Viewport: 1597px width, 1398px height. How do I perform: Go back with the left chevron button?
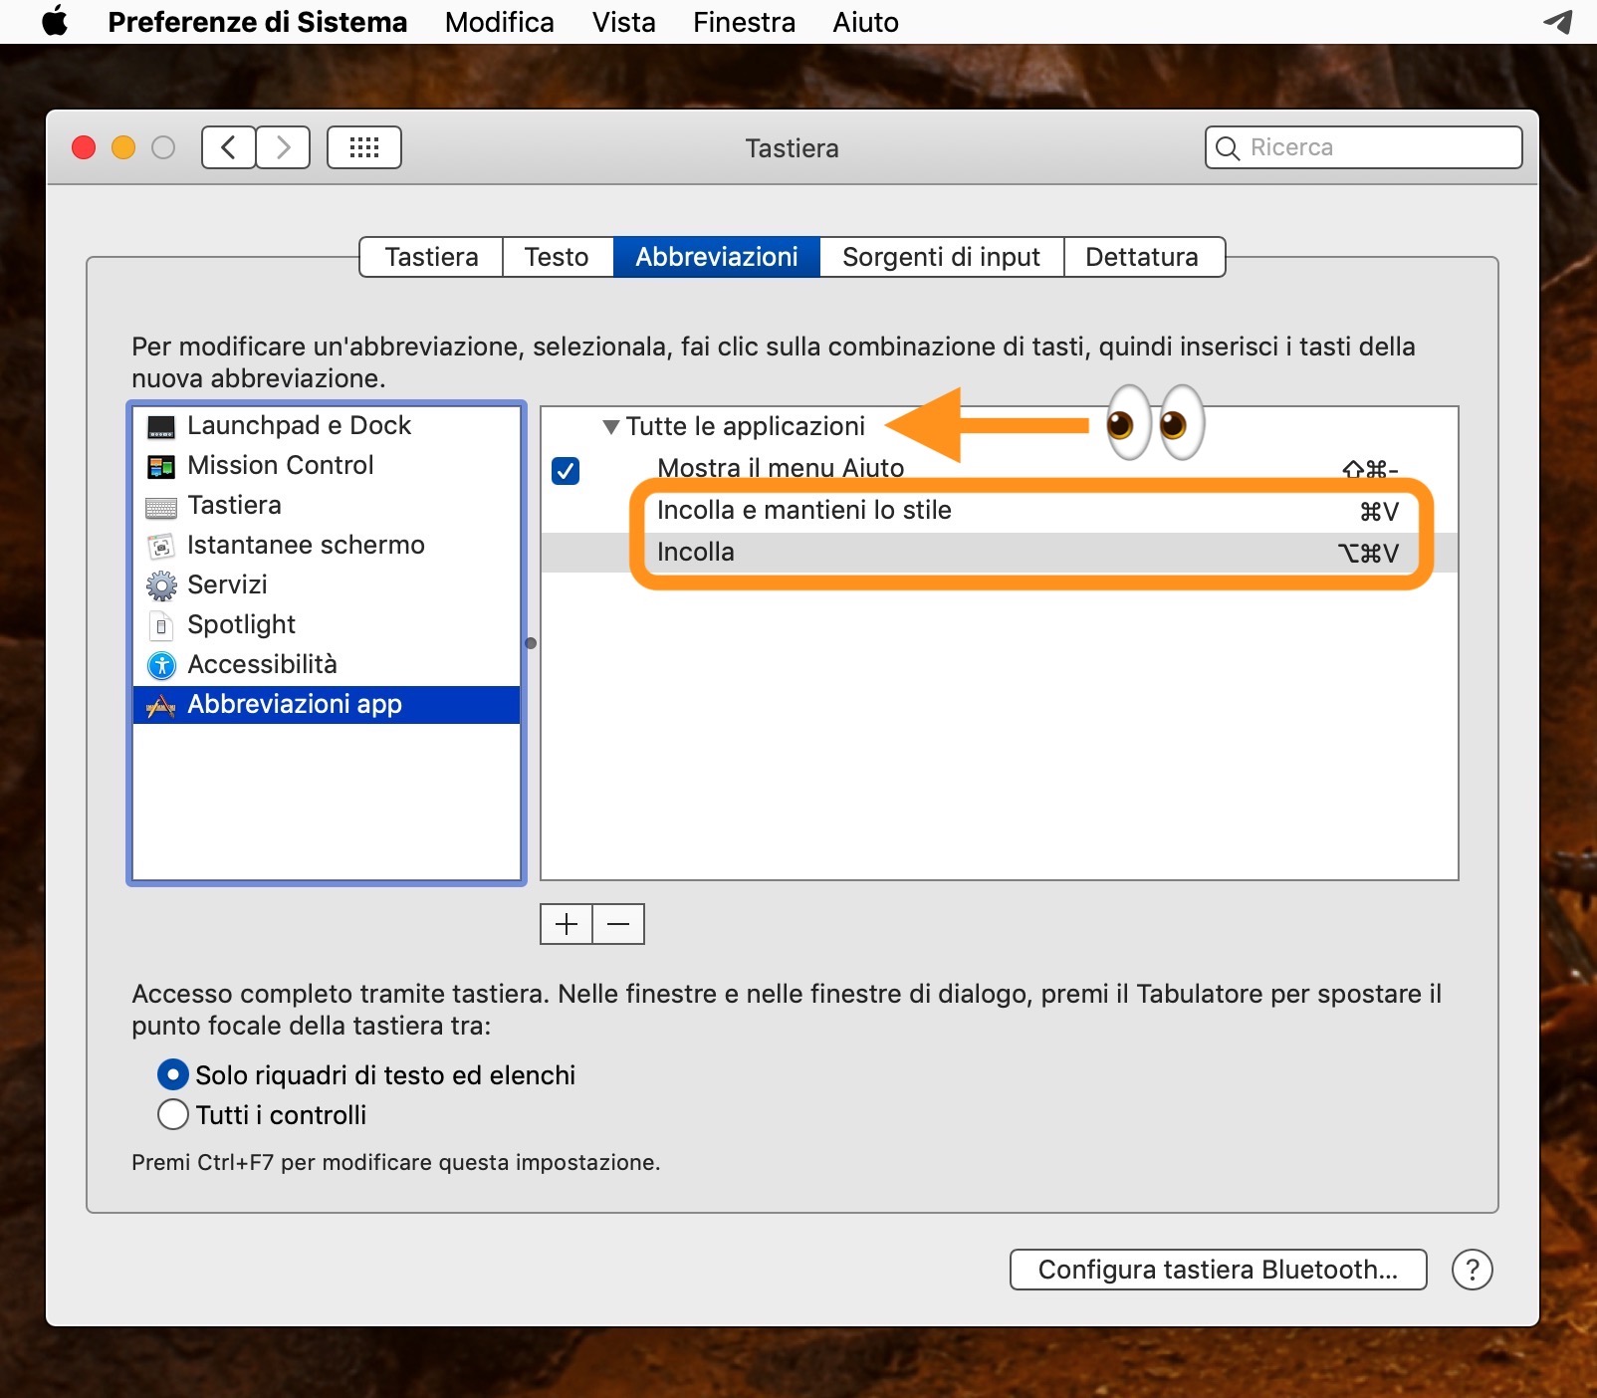[x=228, y=147]
